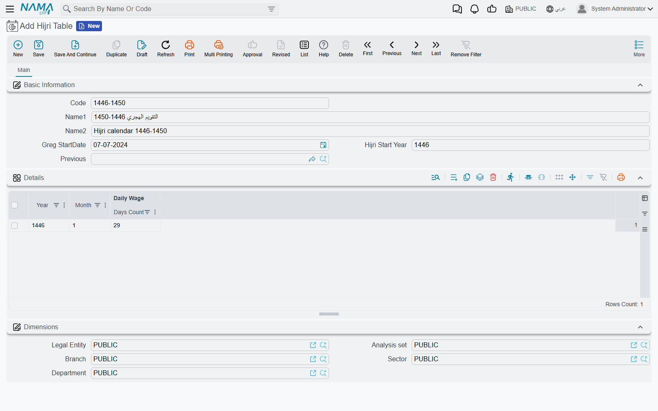The height and width of the screenshot is (411, 658).
Task: Open the Sector PUBLIC record link icon
Action: [x=634, y=359]
